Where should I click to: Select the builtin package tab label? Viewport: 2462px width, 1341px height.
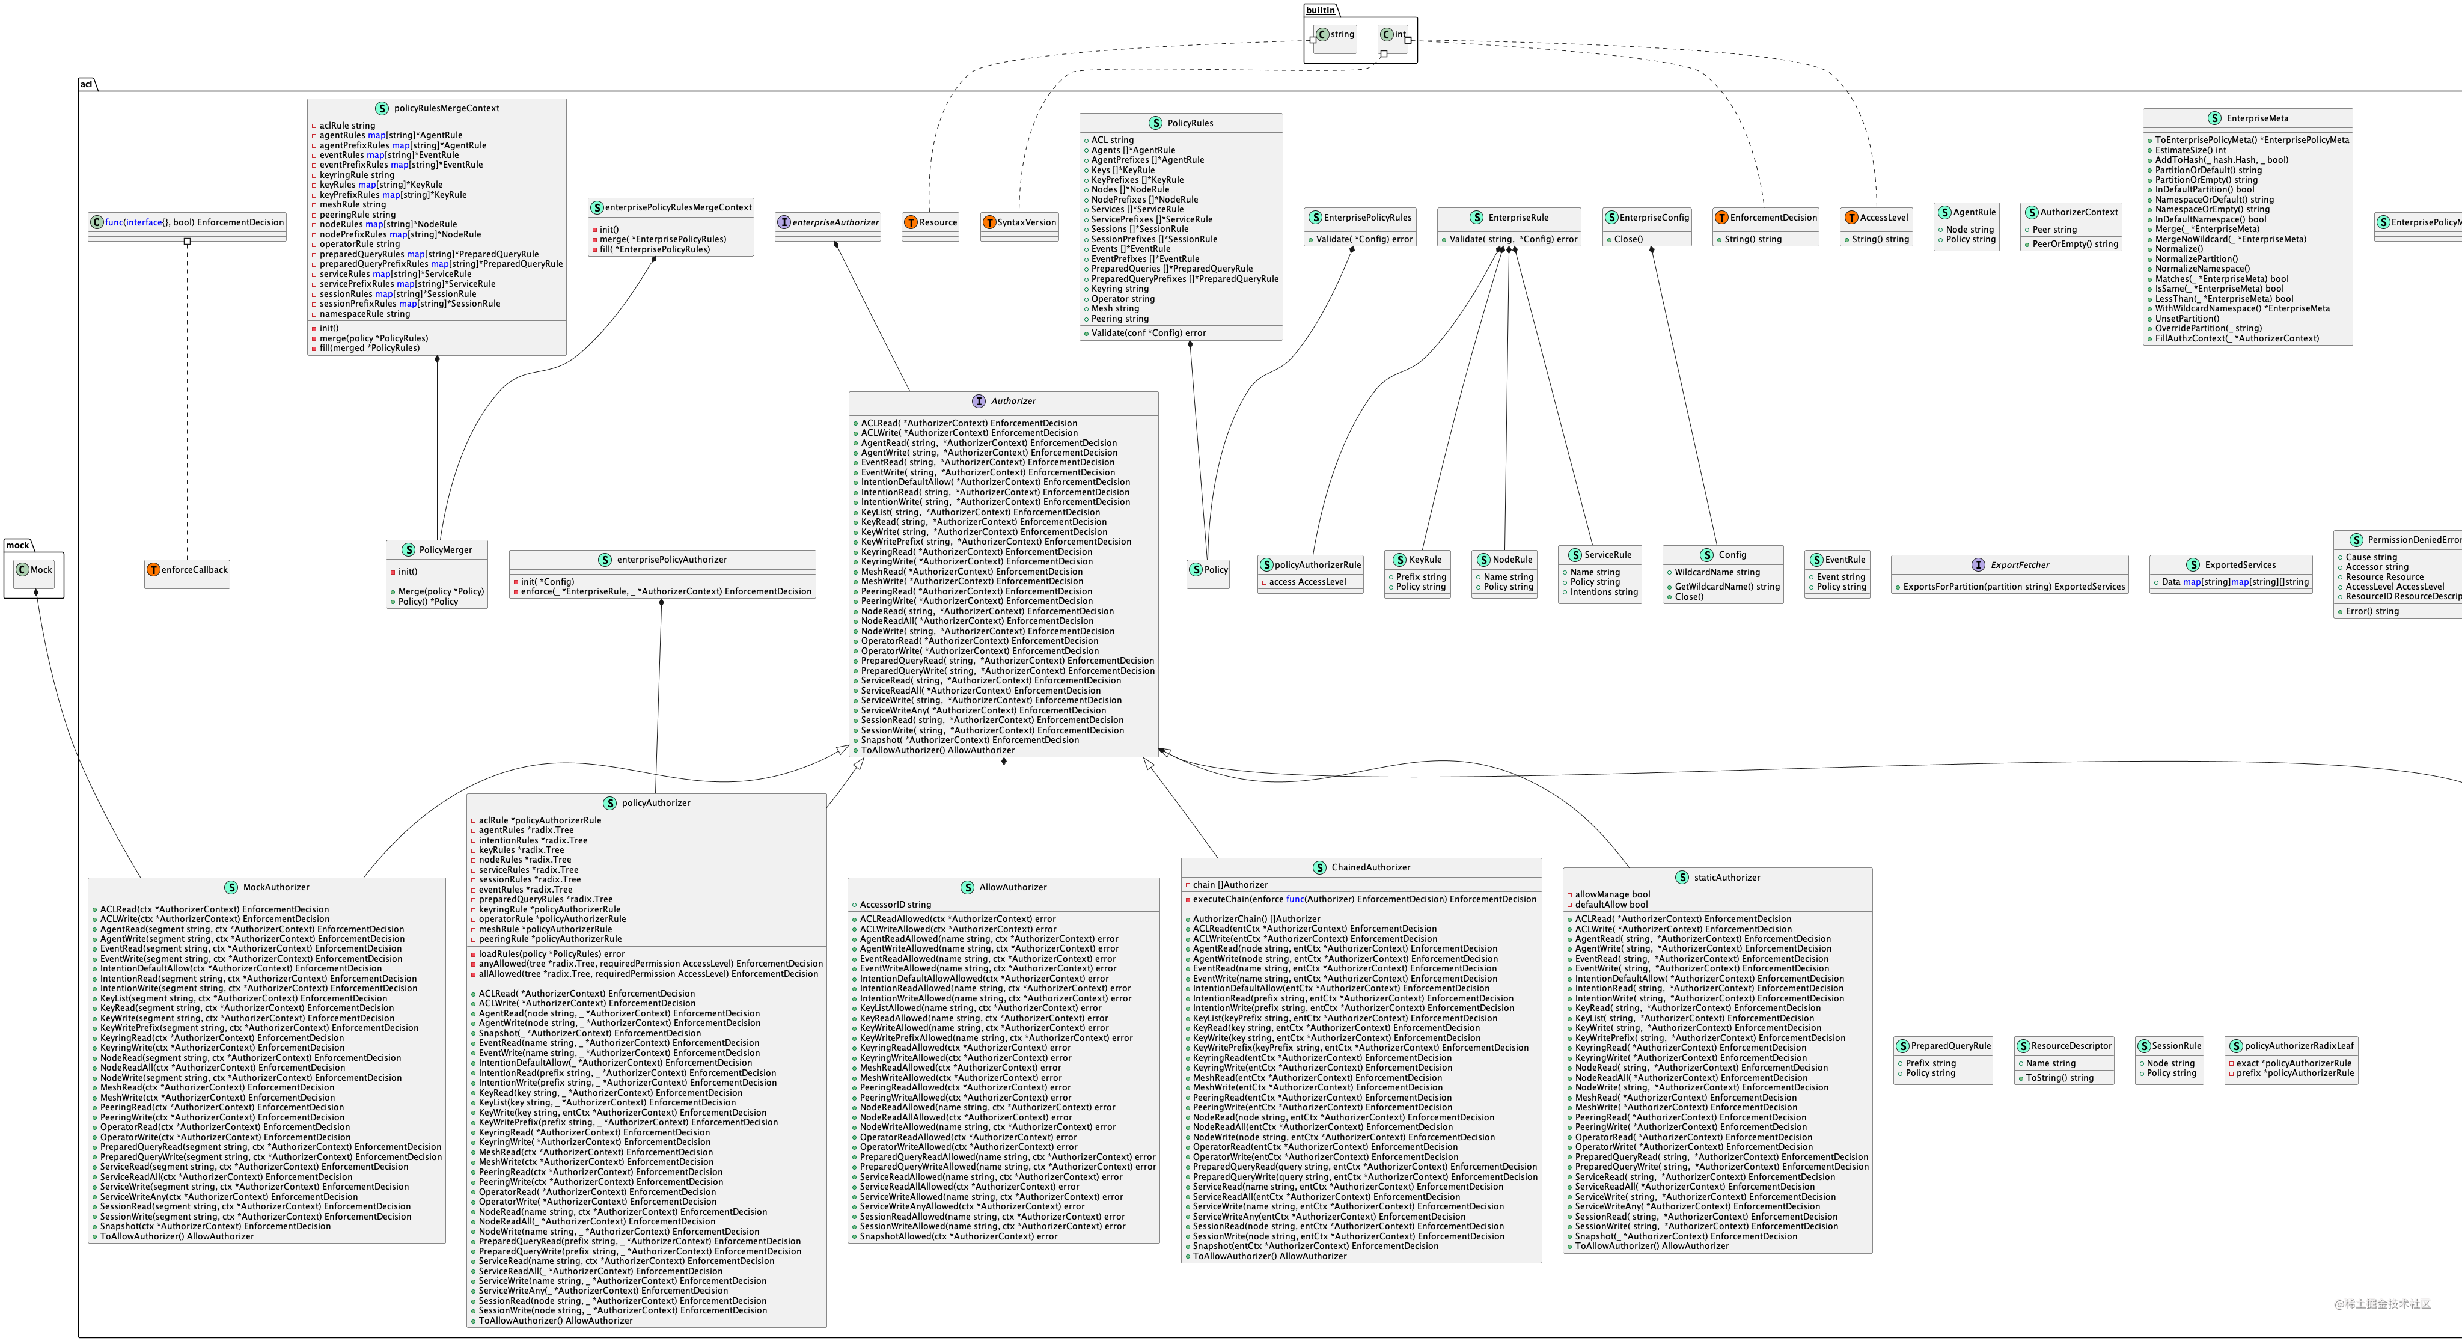tap(1321, 10)
